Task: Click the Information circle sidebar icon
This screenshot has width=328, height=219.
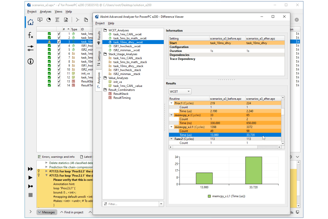Action: [31, 61]
